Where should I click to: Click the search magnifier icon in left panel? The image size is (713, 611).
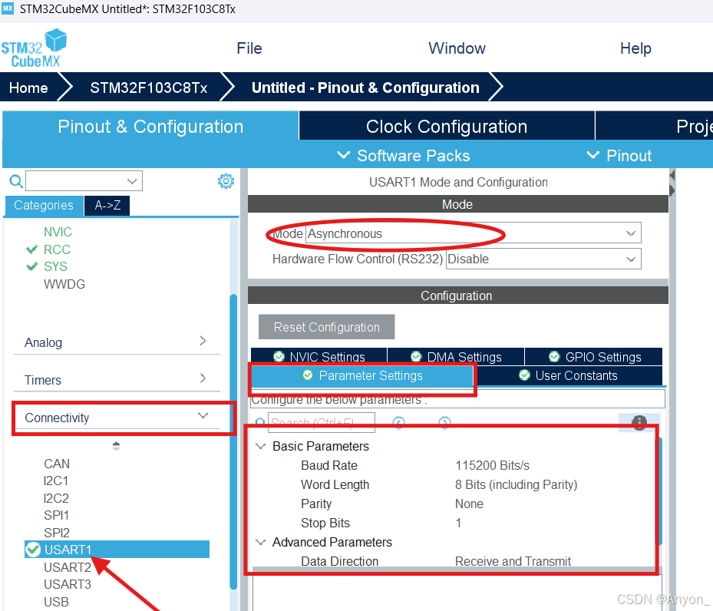click(x=16, y=181)
